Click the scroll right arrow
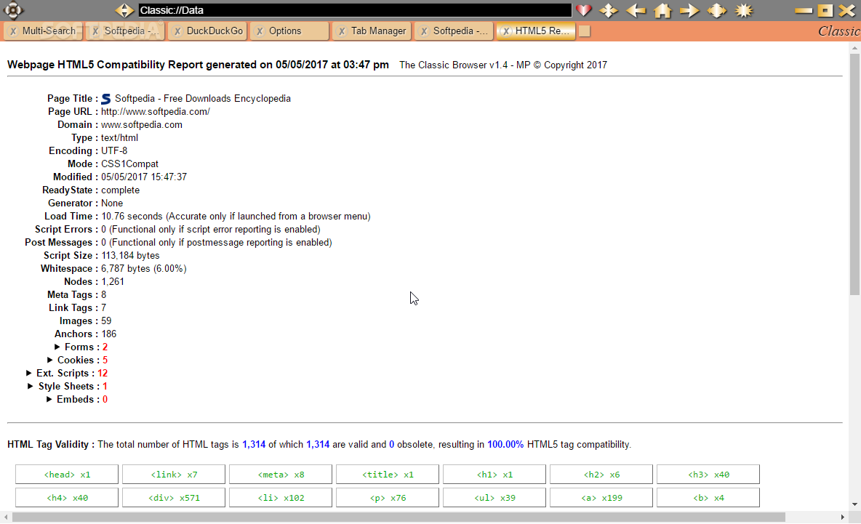 [x=843, y=517]
